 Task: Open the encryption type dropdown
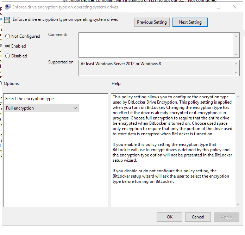pos(42,108)
